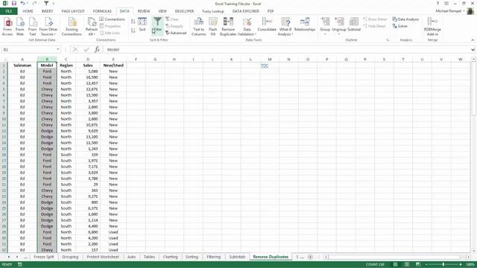The width and height of the screenshot is (477, 268).
Task: Click the Save icon in Quick Access Toolbar
Action: (x=13, y=3)
